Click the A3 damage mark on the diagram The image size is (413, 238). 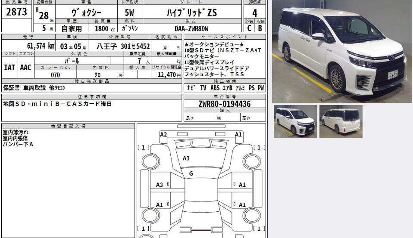160,185
